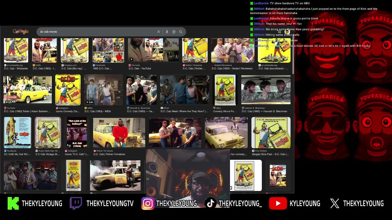This screenshot has width=392, height=220.
Task: Open the Google account profile avatar
Action: pyautogui.click(x=287, y=32)
